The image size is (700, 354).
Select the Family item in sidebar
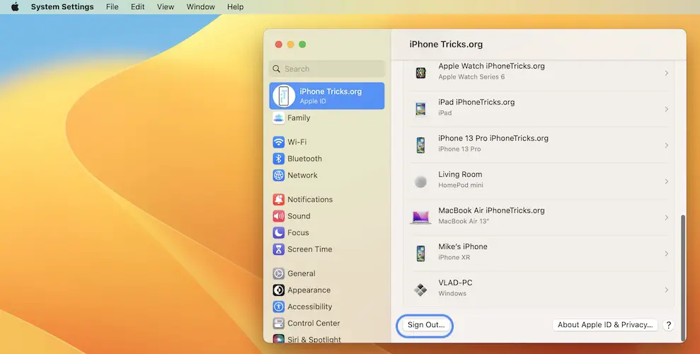pos(299,118)
